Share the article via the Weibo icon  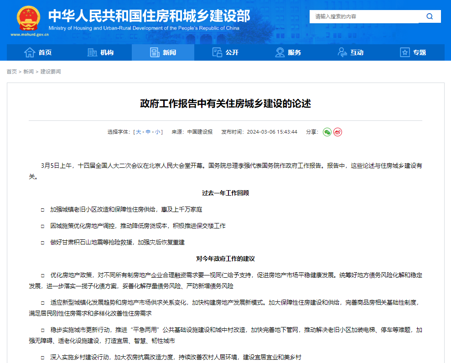[337, 132]
